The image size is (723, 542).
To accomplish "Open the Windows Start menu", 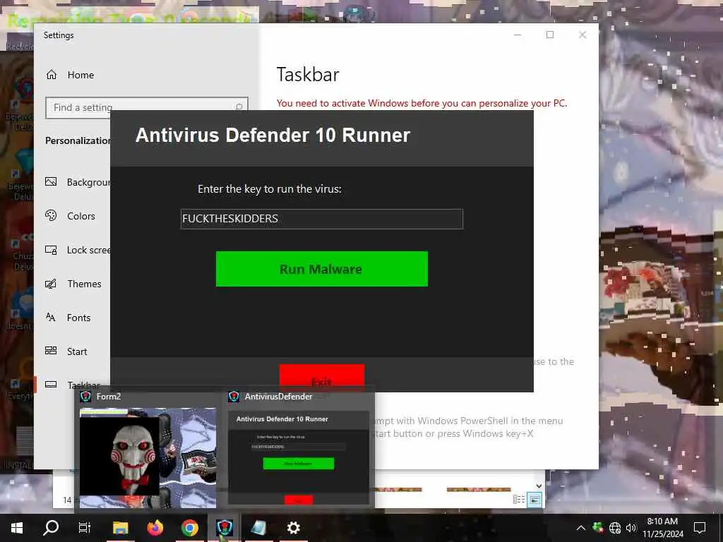I will 17,528.
